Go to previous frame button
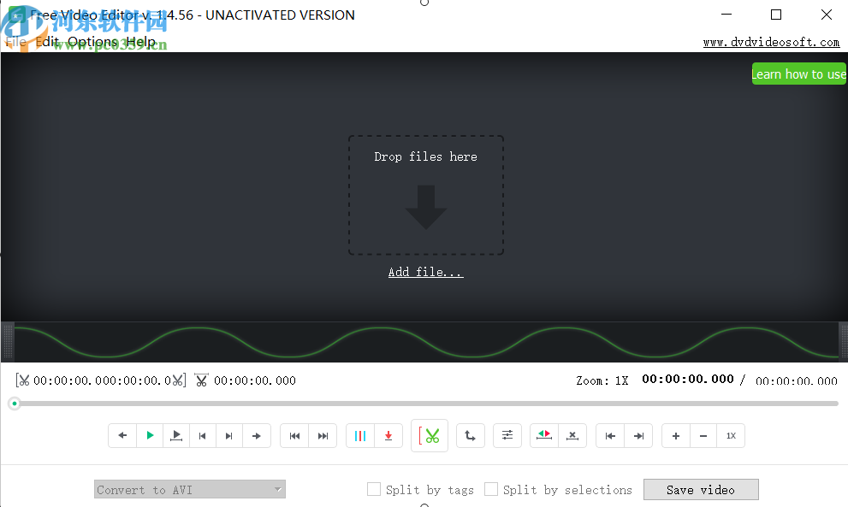 (x=202, y=436)
